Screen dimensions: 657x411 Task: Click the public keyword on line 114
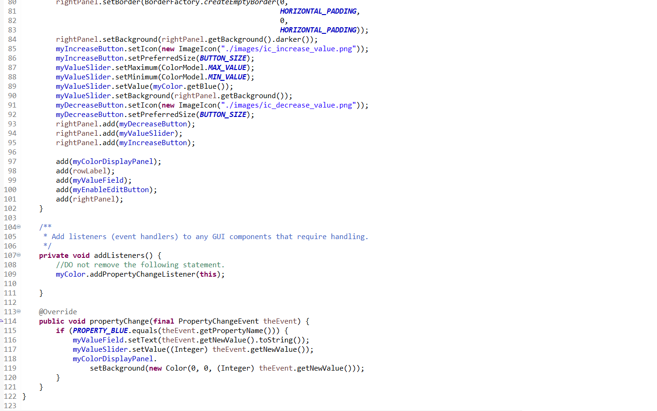[x=52, y=321]
